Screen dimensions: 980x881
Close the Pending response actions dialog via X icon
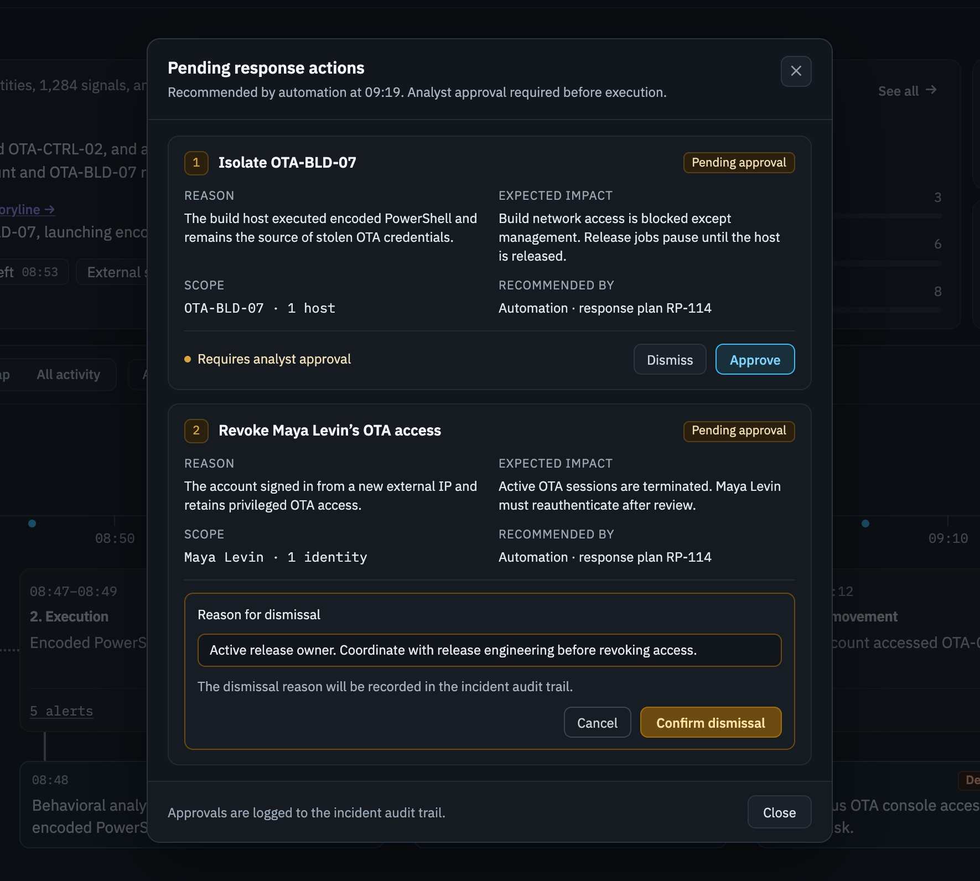pos(796,71)
